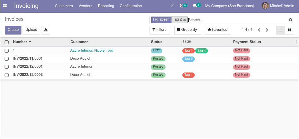
Task: Toggle select-all invoices checkbox
Action: click(7, 42)
